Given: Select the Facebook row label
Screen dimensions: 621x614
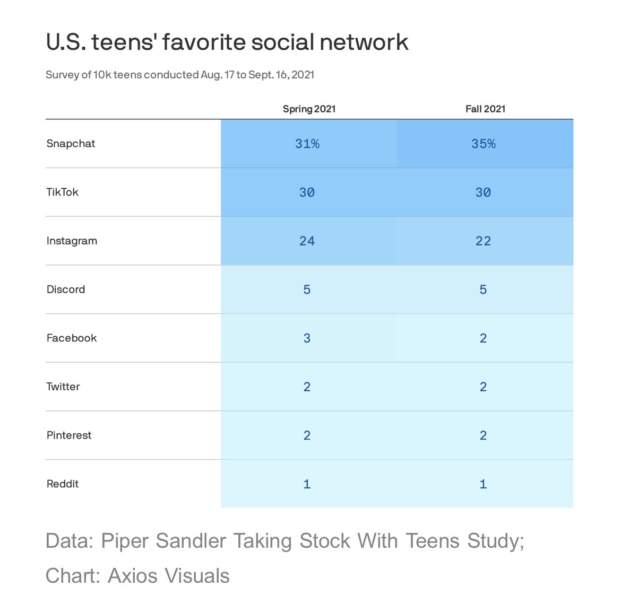Looking at the screenshot, I should click(x=72, y=338).
